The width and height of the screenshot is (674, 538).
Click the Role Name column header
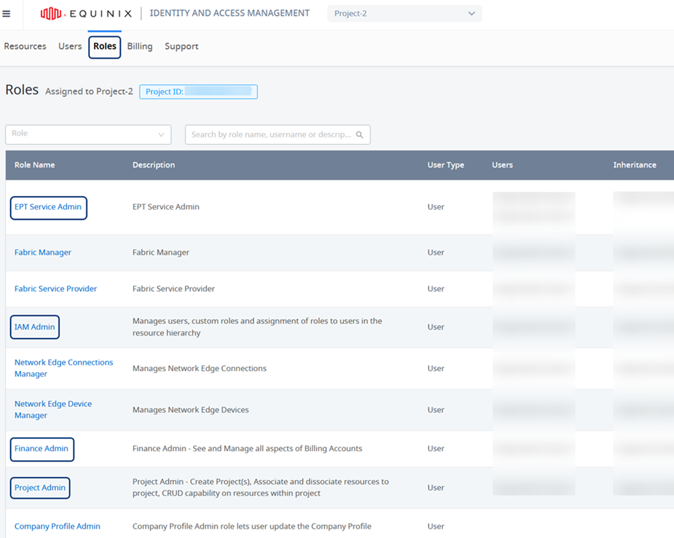(34, 165)
